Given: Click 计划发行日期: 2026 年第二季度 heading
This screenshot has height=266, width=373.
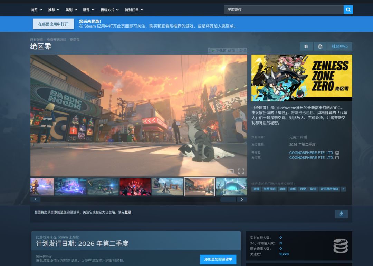Looking at the screenshot, I should 82,244.
